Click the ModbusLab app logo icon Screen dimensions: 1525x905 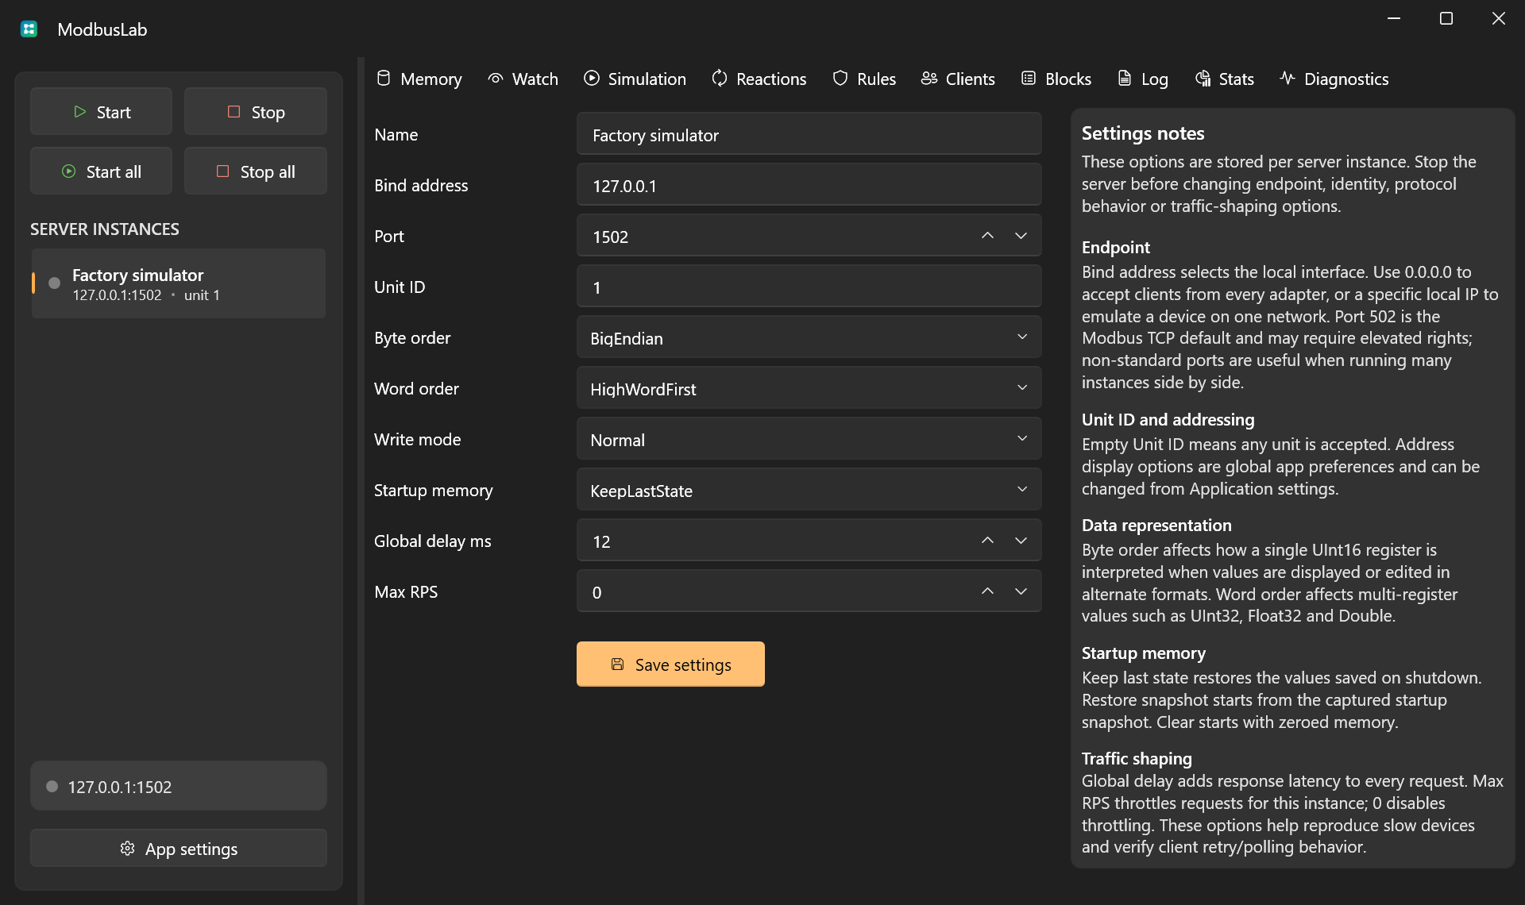[x=29, y=29]
